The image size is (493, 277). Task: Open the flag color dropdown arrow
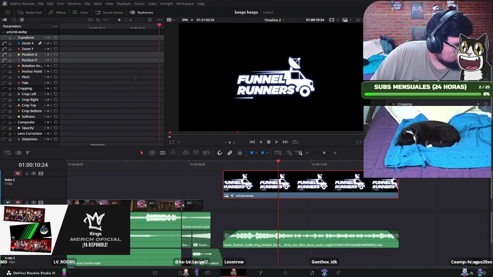pyautogui.click(x=257, y=153)
